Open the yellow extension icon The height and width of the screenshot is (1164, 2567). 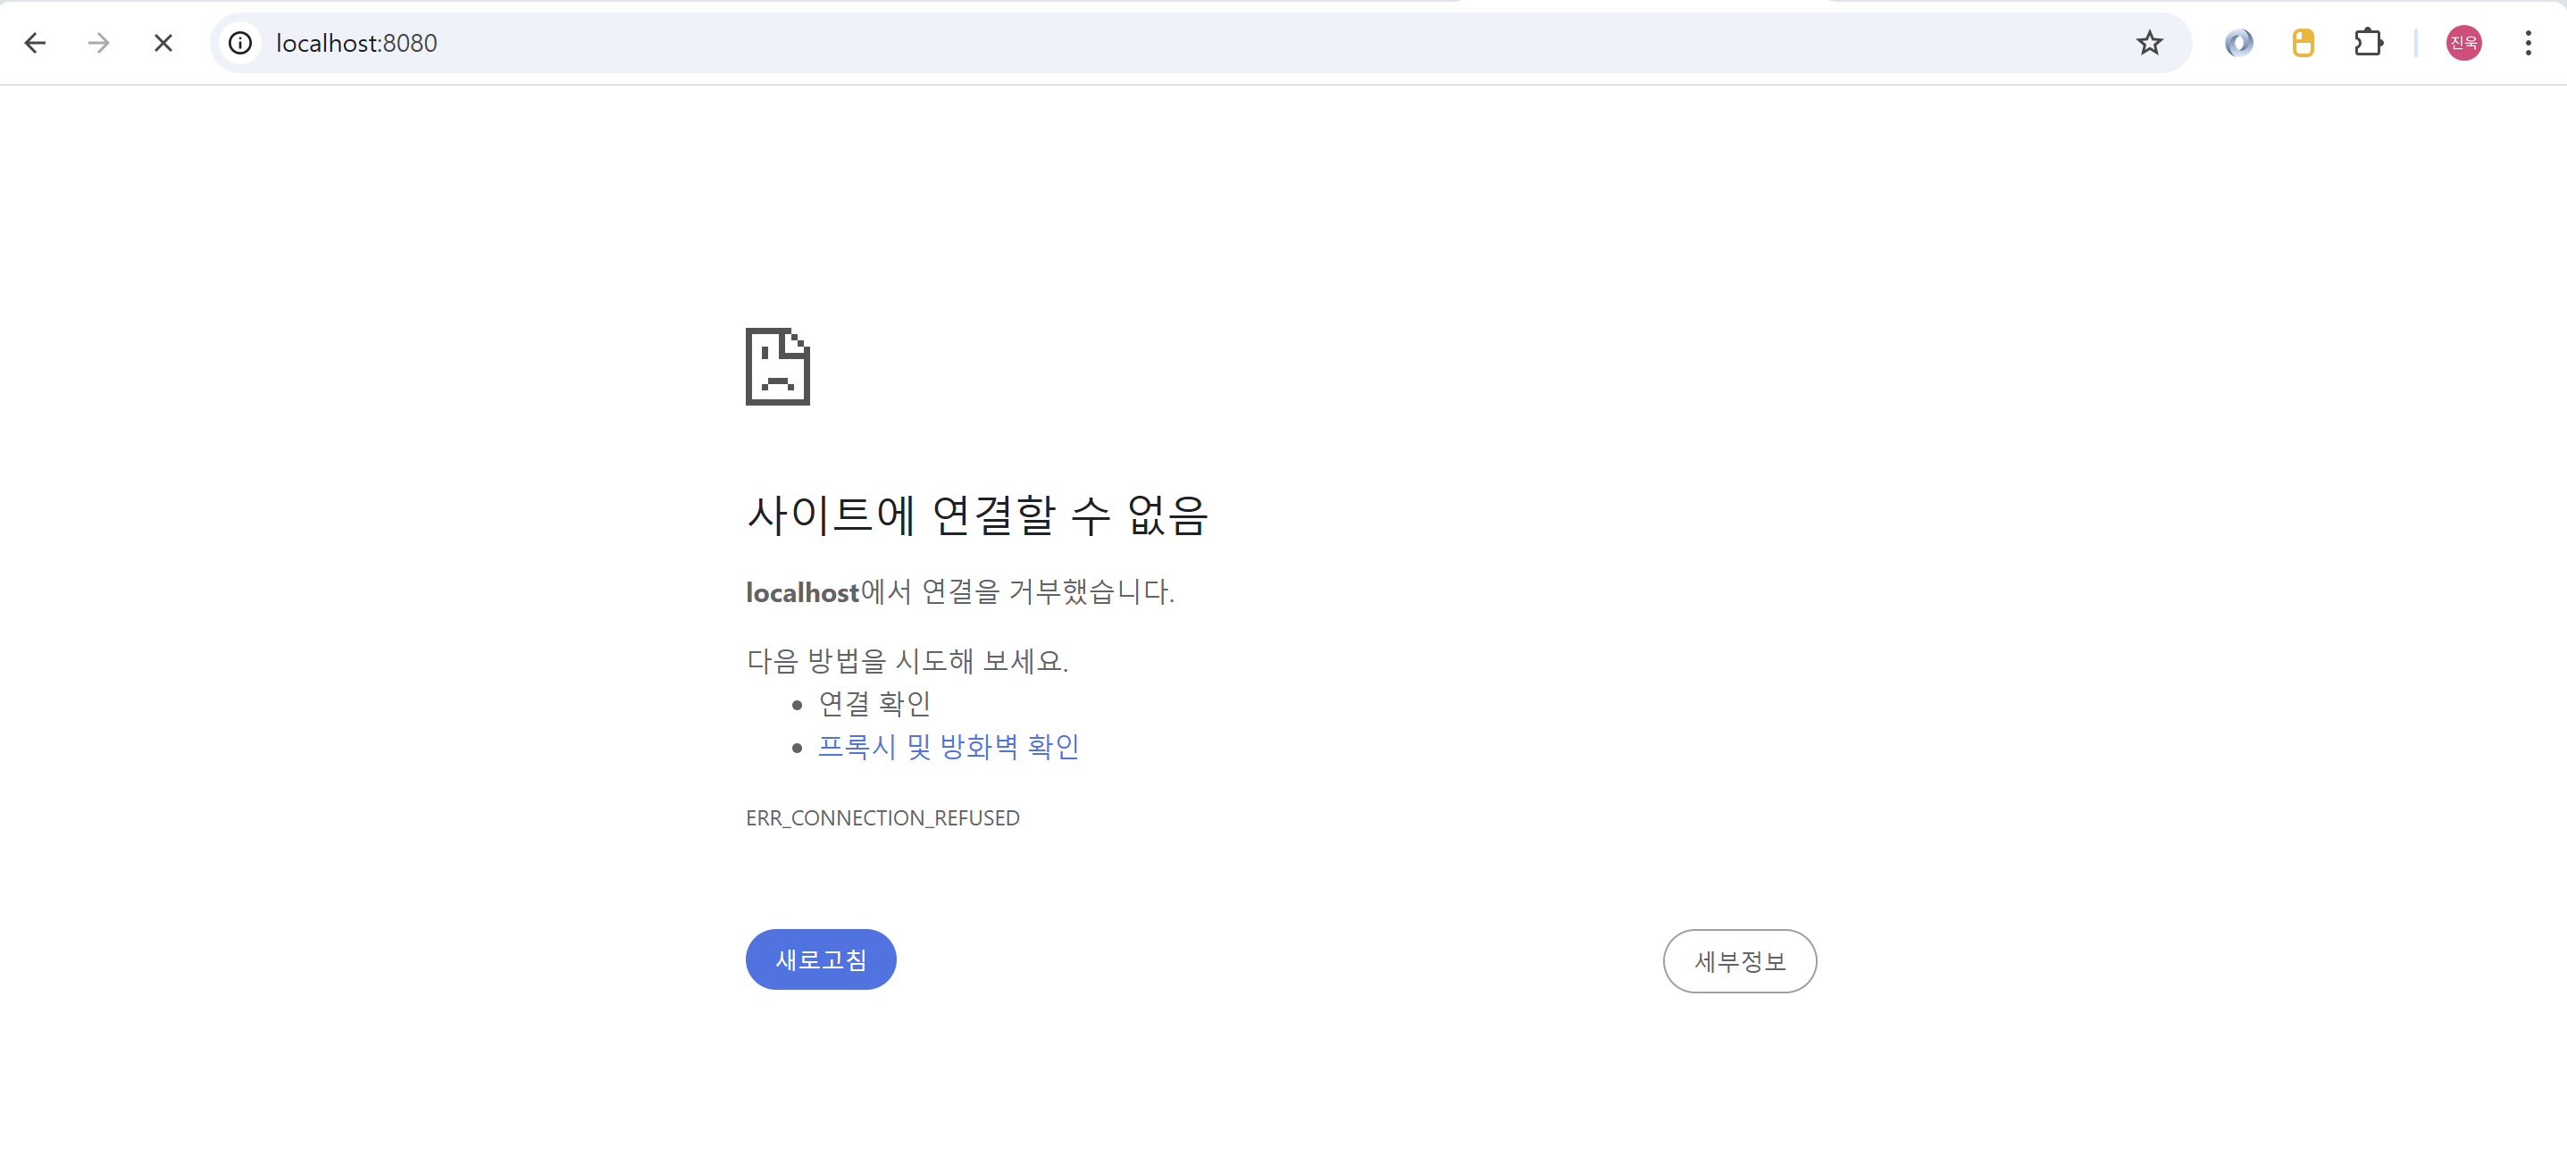[2302, 43]
